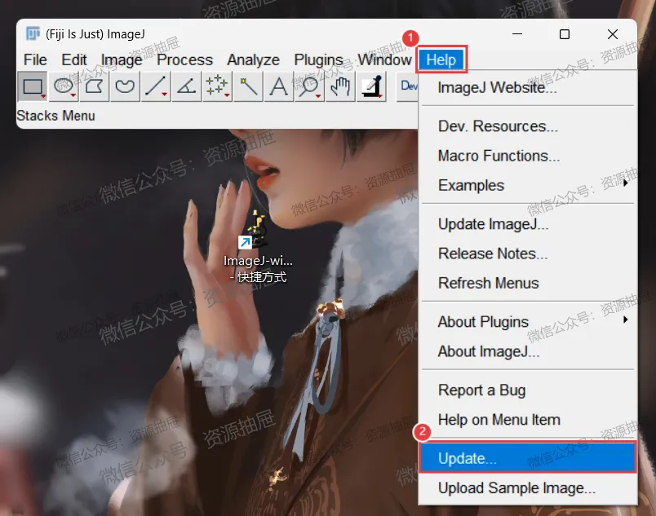This screenshot has width=656, height=516.
Task: Close the ImageJ window
Action: [613, 34]
